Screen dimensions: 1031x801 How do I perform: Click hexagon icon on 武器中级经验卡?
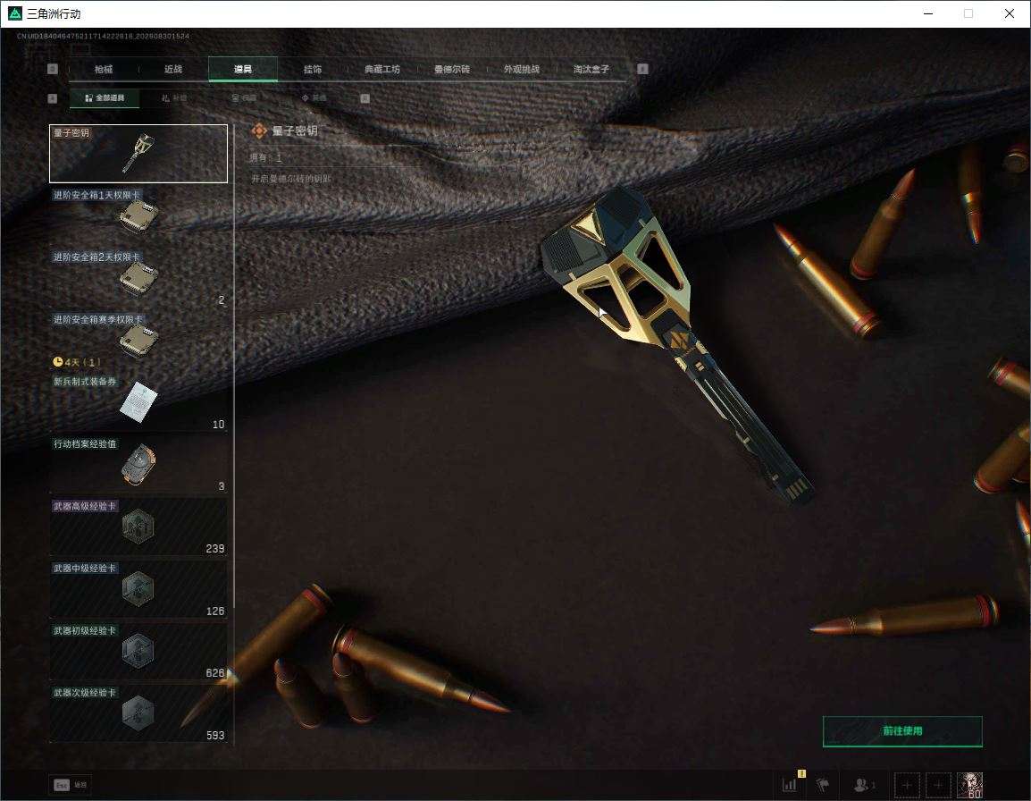[138, 588]
